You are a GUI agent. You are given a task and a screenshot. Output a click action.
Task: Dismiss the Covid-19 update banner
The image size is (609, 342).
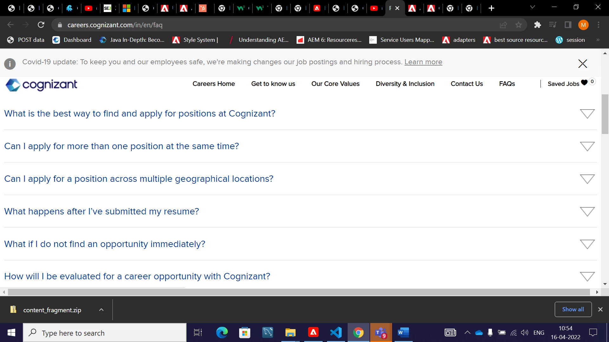pos(582,64)
